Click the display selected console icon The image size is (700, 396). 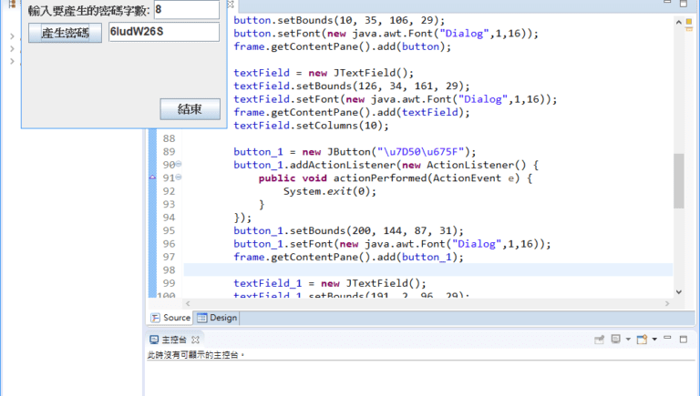tap(616, 339)
